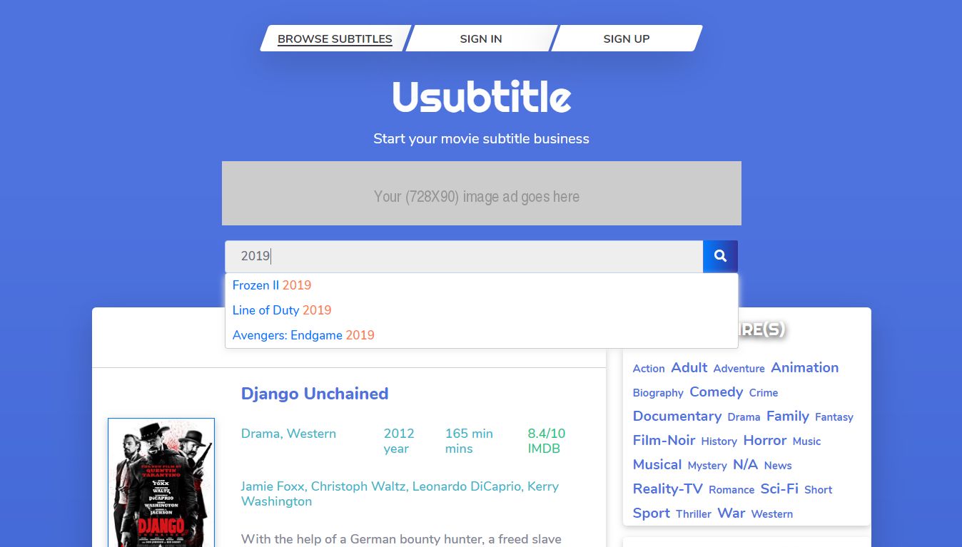Open the Music genre tag

pyautogui.click(x=806, y=441)
